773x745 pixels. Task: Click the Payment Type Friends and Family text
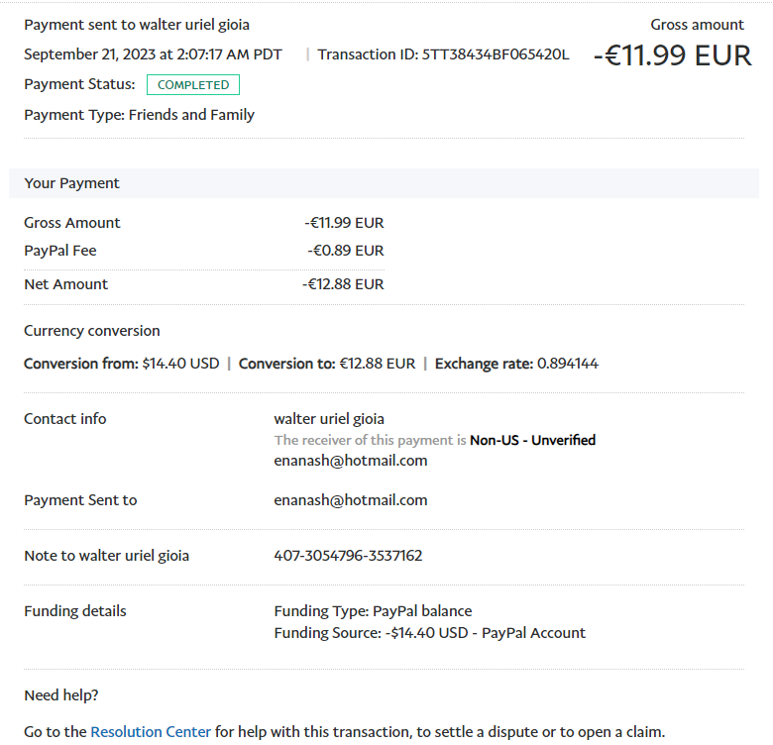140,115
